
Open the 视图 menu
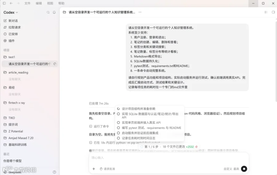tap(50, 3)
